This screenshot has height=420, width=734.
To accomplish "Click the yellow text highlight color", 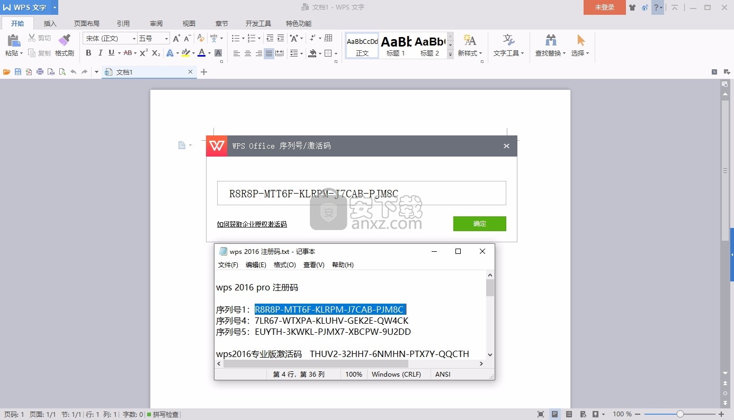I will tap(185, 53).
